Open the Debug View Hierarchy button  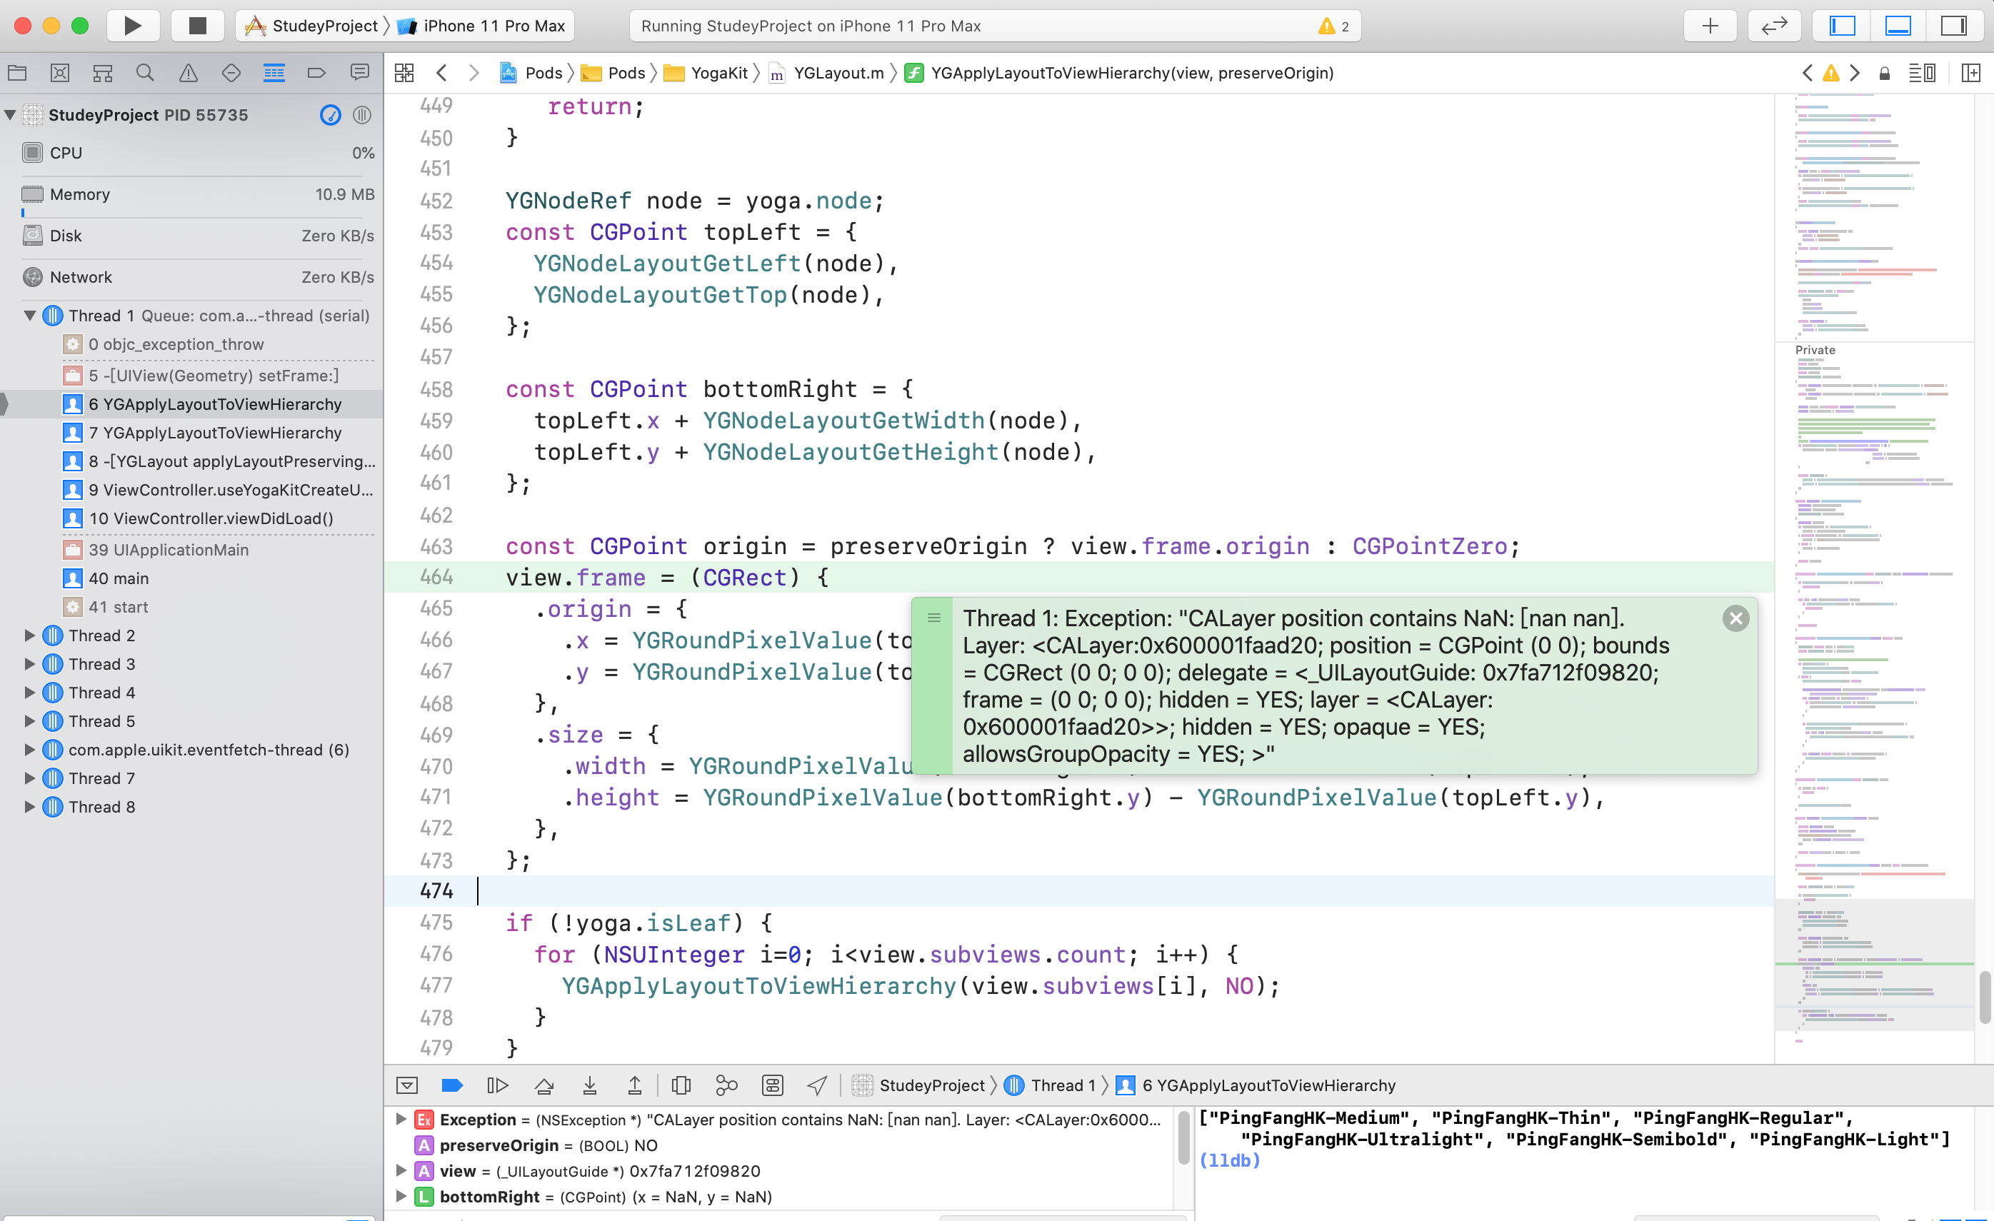pyautogui.click(x=681, y=1085)
